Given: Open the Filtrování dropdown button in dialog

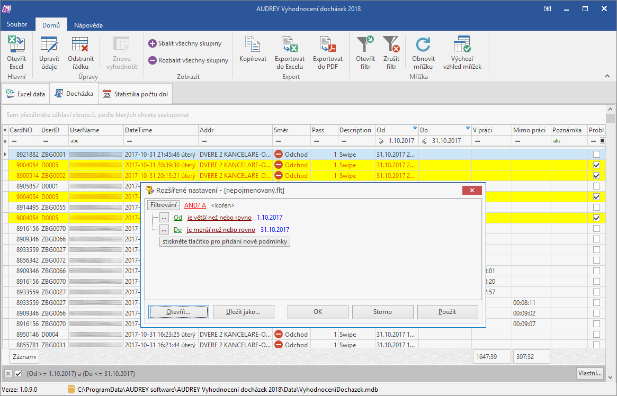Looking at the screenshot, I should point(163,205).
